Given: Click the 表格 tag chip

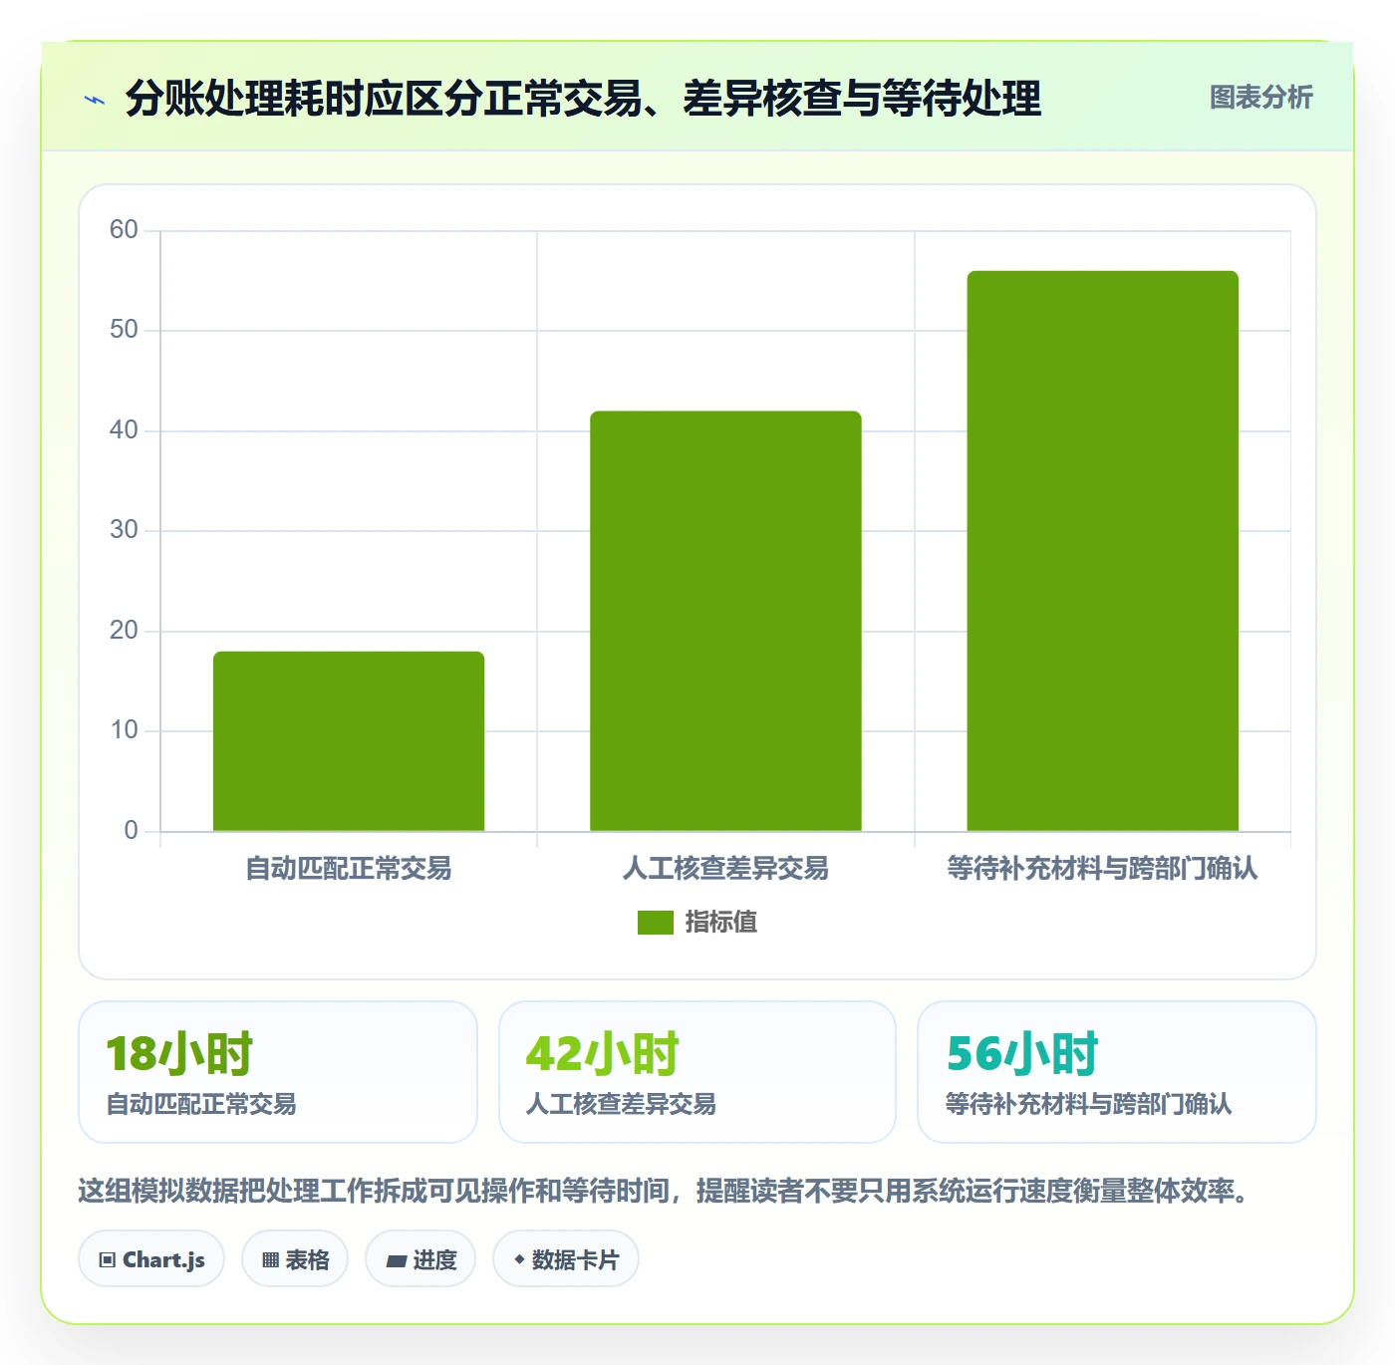Looking at the screenshot, I should tap(295, 1259).
